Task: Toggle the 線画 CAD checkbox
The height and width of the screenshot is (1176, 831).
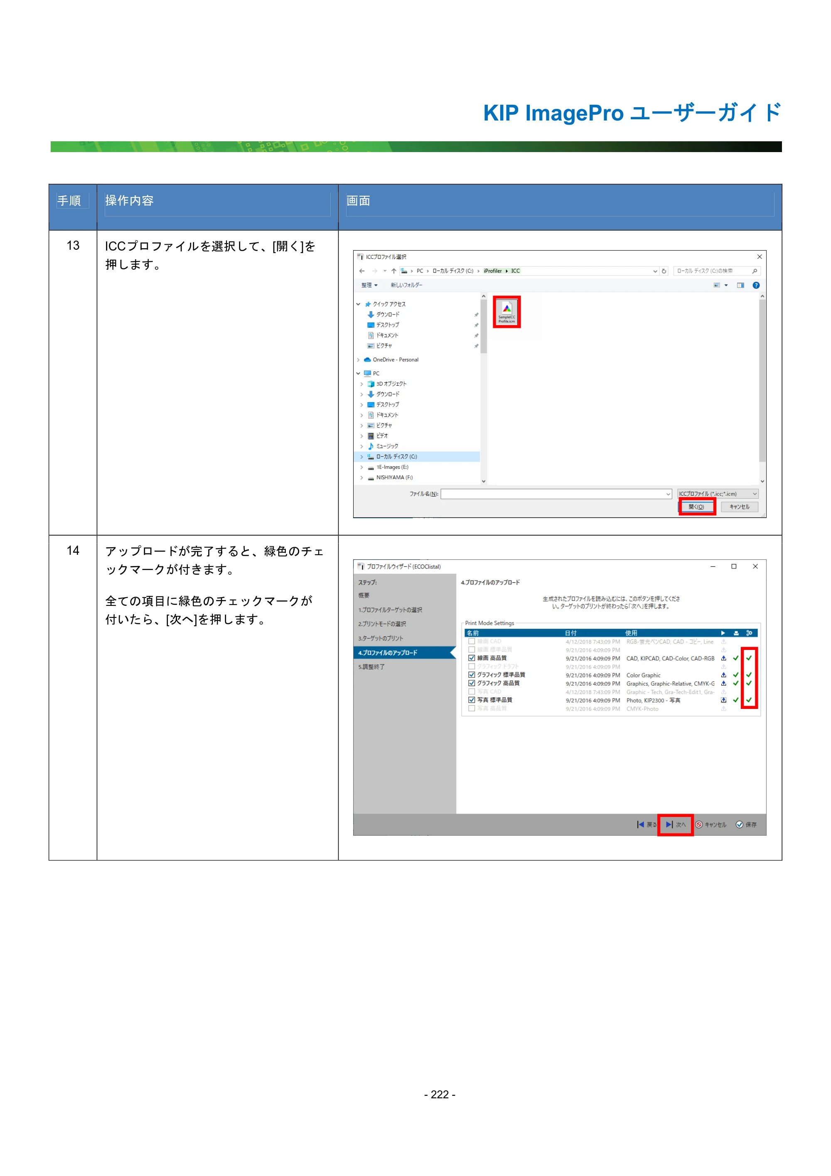Action: [x=472, y=641]
